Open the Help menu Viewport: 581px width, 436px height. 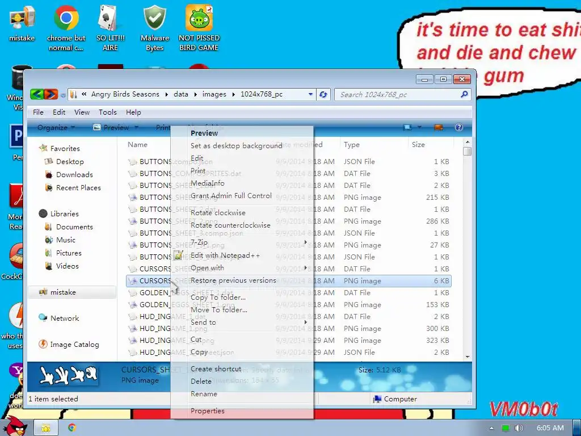133,112
